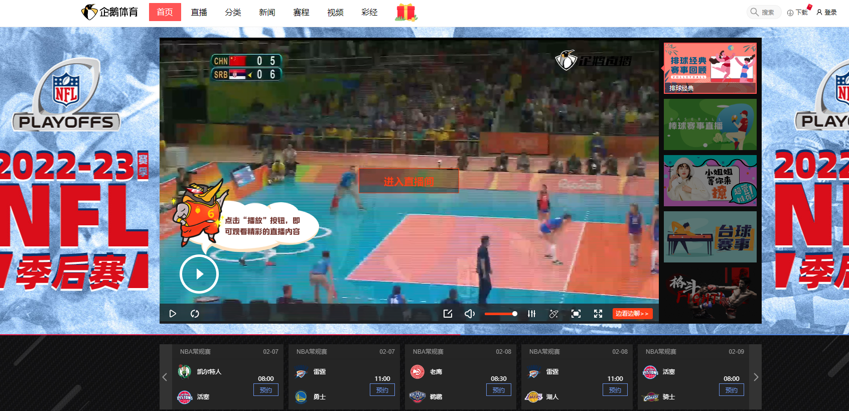Image resolution: width=849 pixels, height=411 pixels.
Task: Click 预约 for the 雷霆 vs 勇士 game
Action: coord(382,390)
